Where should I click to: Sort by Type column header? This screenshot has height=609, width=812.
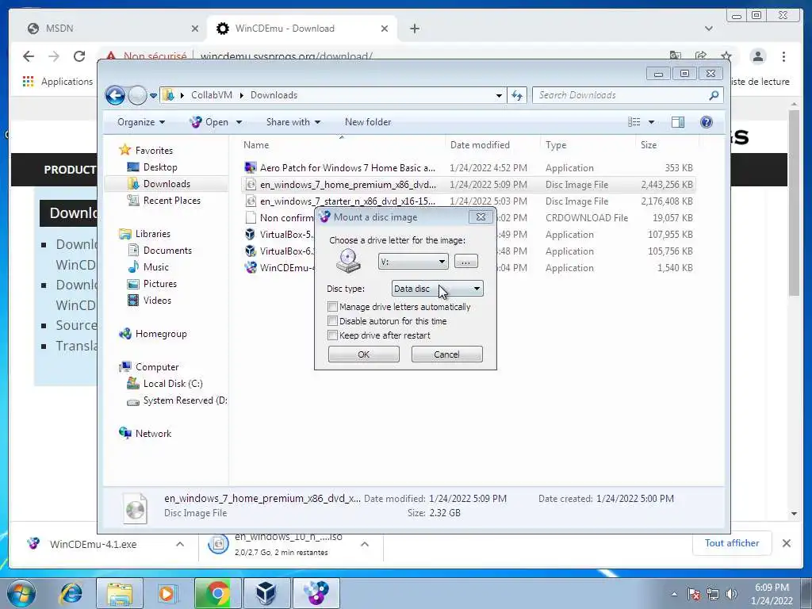pyautogui.click(x=588, y=145)
